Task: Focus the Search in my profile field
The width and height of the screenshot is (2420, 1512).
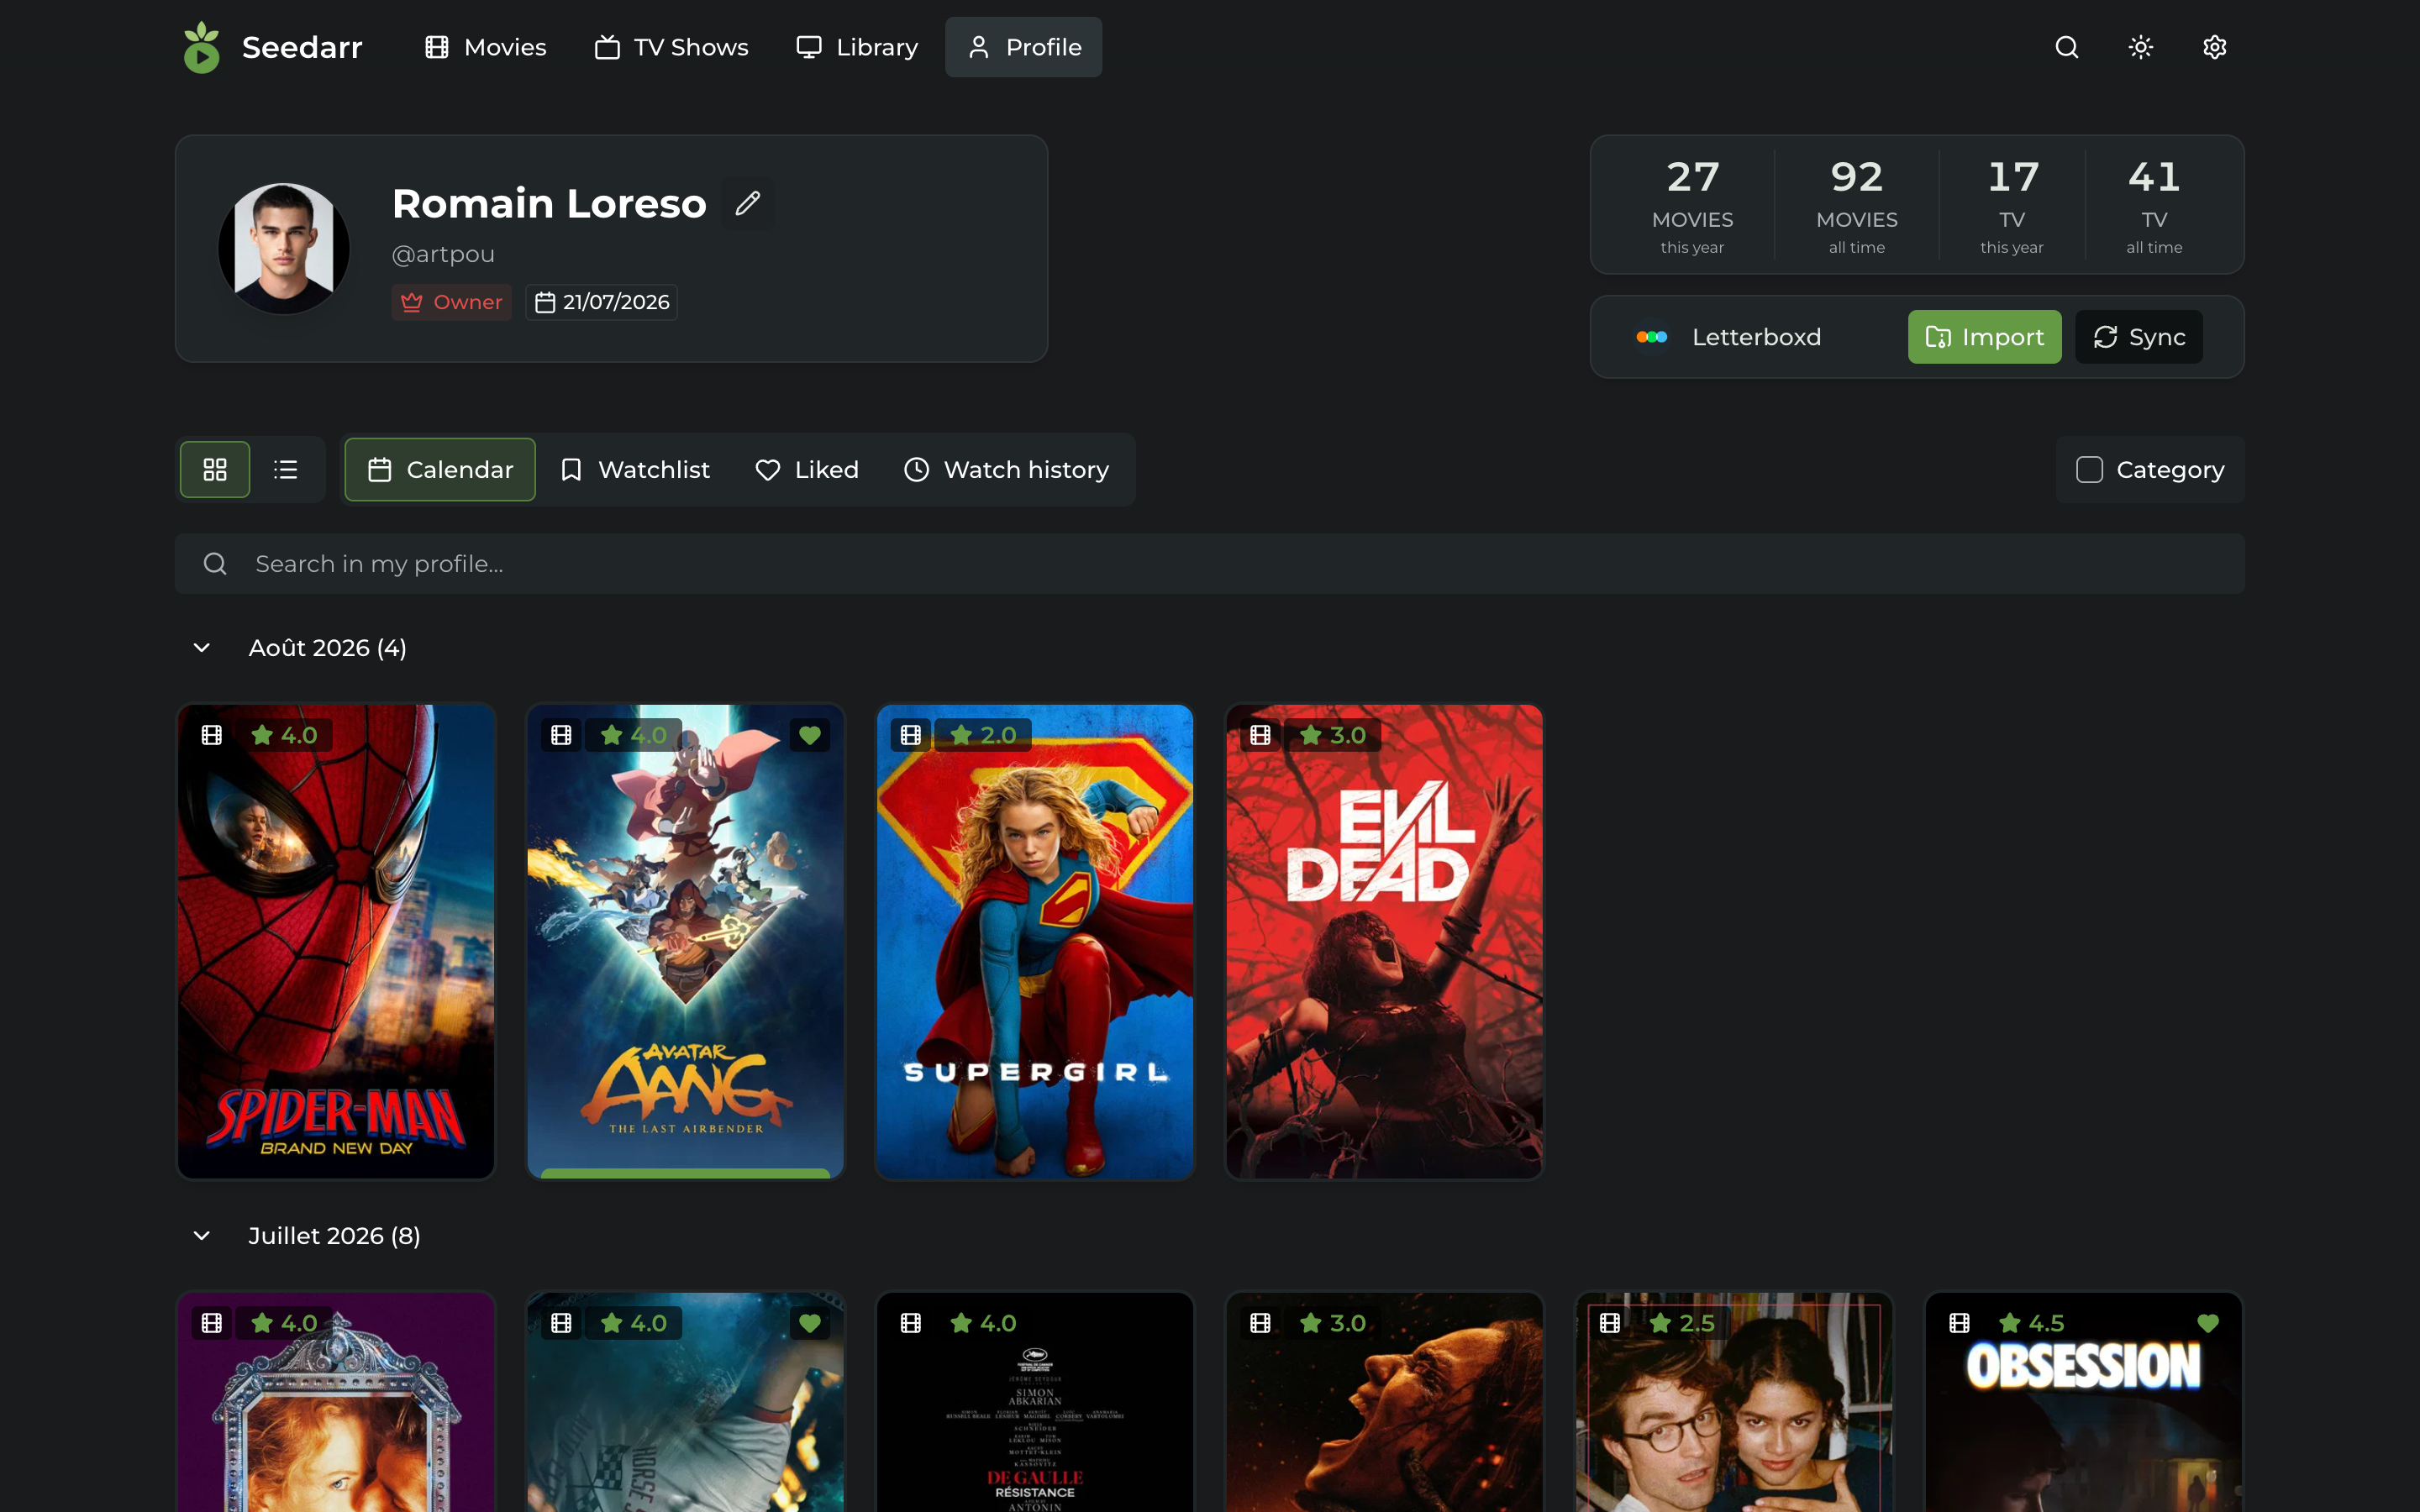Action: pyautogui.click(x=1209, y=564)
